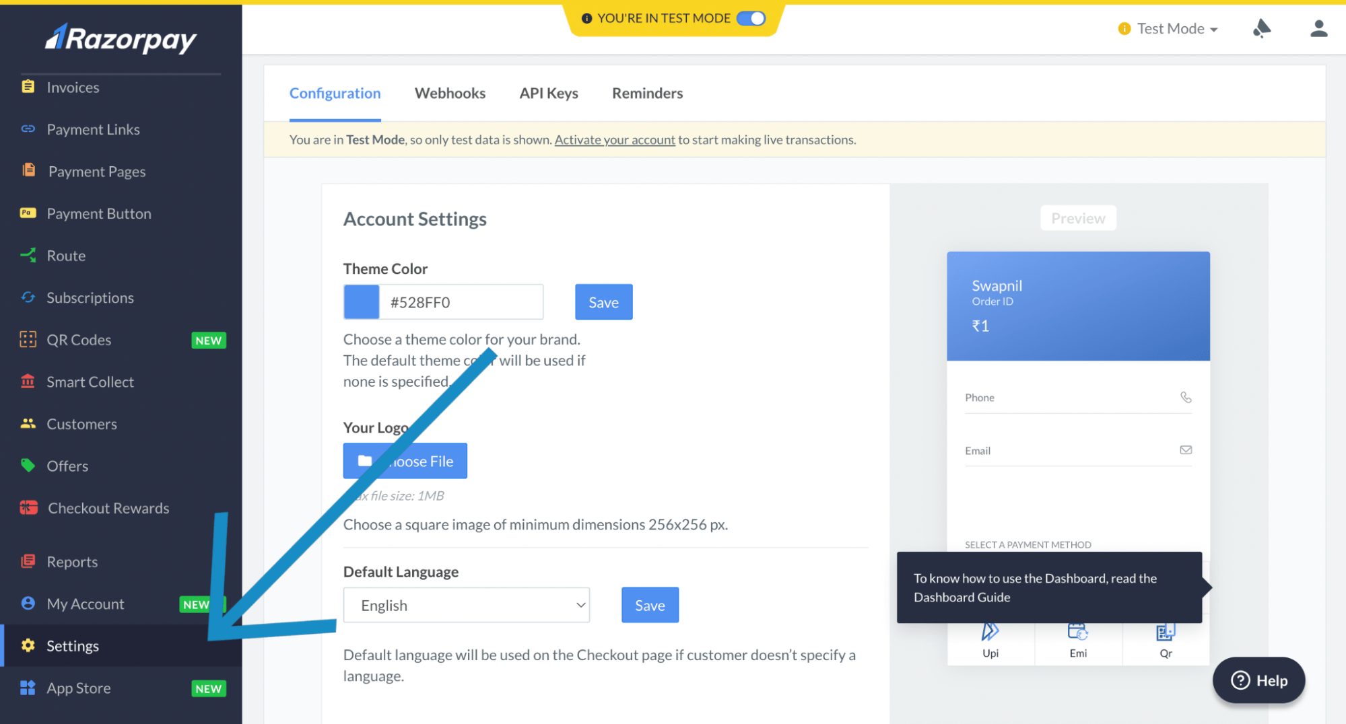Click the QR Codes icon

[x=28, y=339]
